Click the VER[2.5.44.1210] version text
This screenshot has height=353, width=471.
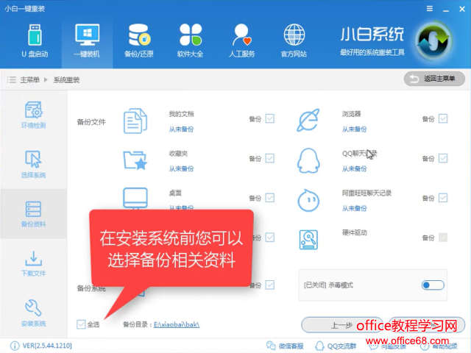point(47,346)
